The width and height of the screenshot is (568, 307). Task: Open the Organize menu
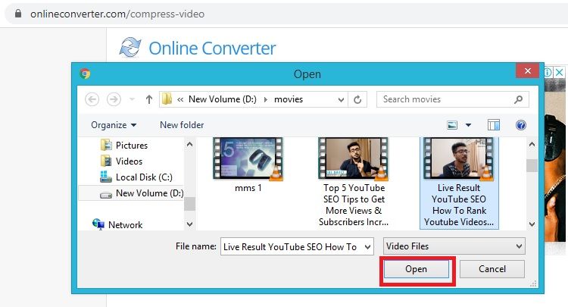(114, 125)
